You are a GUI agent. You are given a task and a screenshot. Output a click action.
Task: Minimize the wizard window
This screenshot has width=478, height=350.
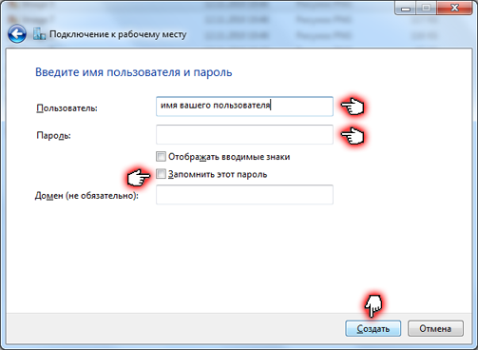[406, 8]
